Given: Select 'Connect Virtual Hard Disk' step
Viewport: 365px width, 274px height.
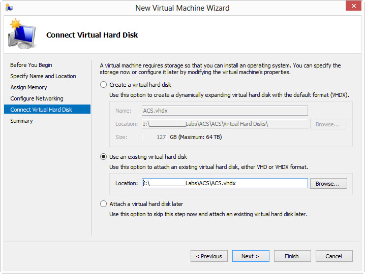Looking at the screenshot, I should pyautogui.click(x=41, y=110).
